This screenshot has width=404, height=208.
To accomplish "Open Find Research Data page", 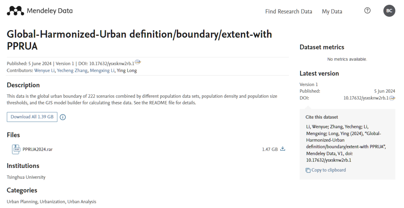I will click(x=288, y=12).
